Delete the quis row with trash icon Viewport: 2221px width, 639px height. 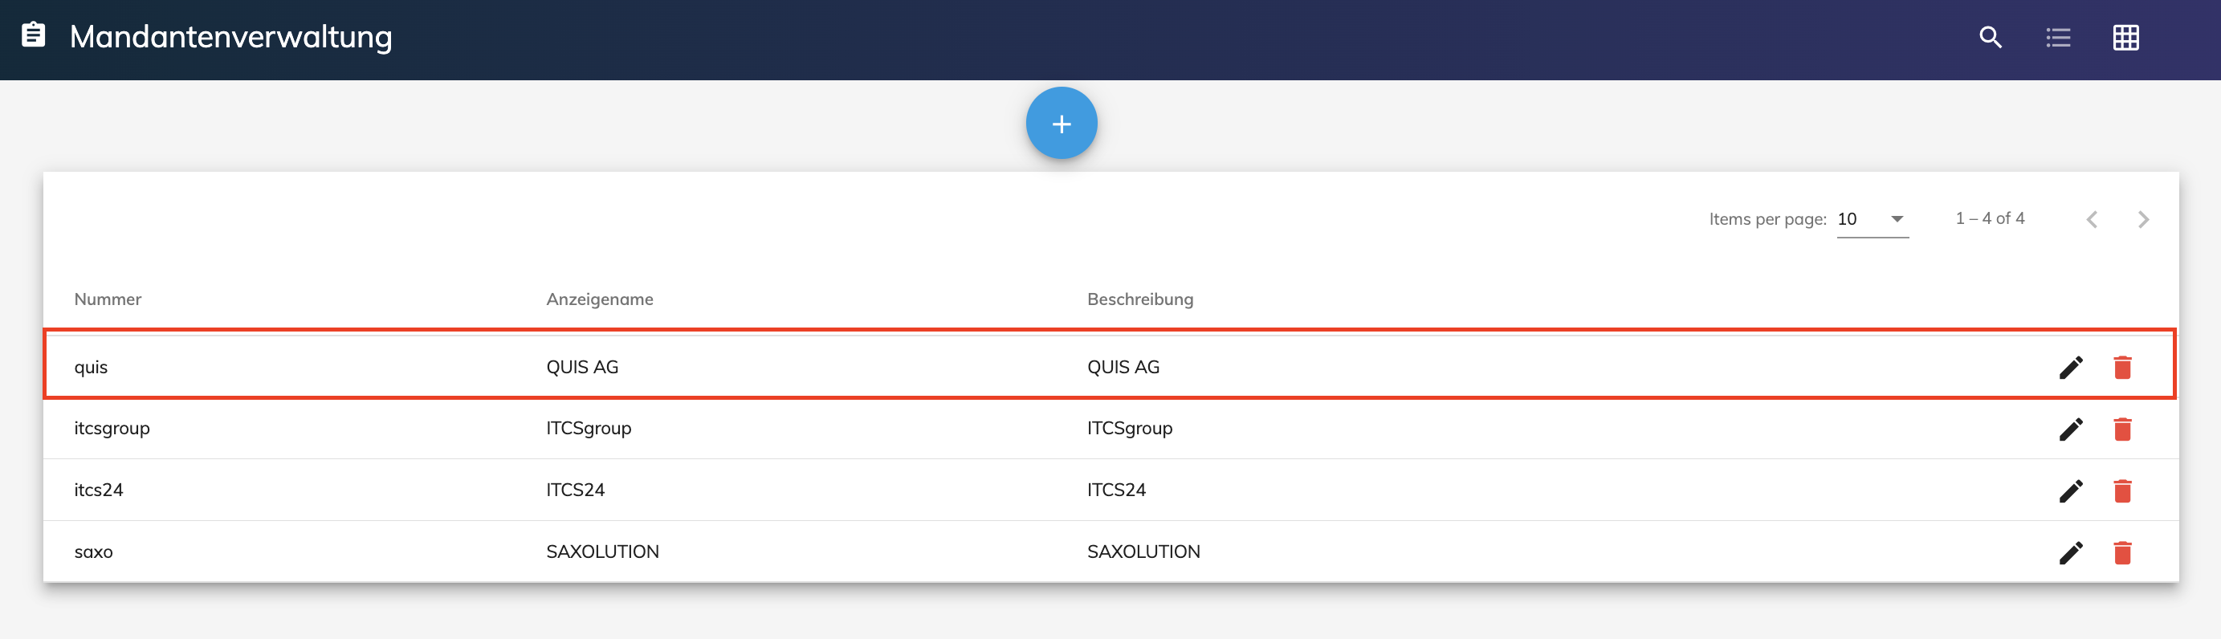coord(2122,368)
